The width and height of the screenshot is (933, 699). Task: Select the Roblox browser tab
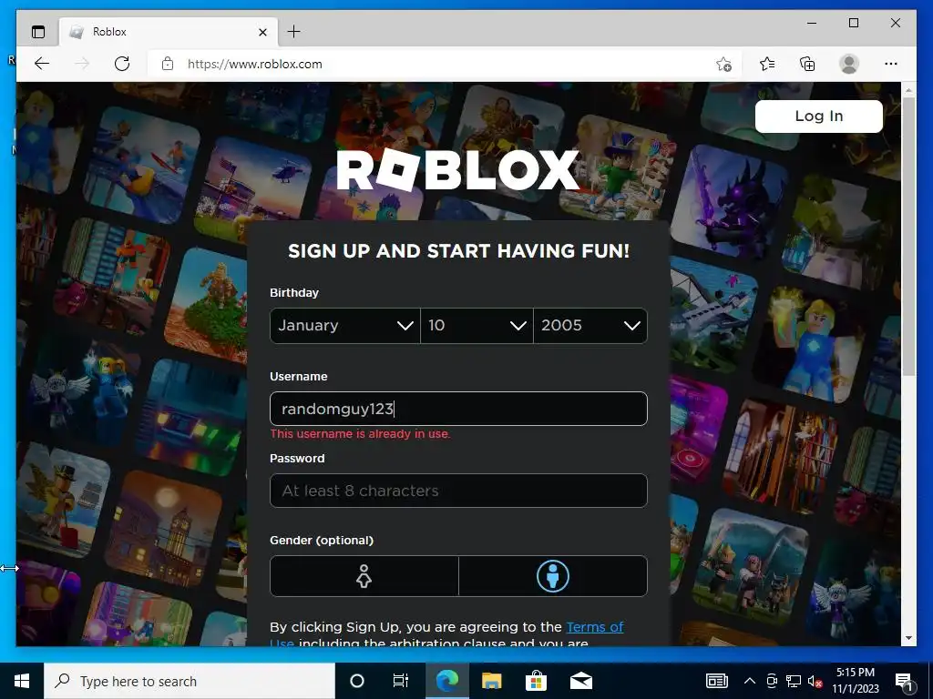tap(169, 32)
